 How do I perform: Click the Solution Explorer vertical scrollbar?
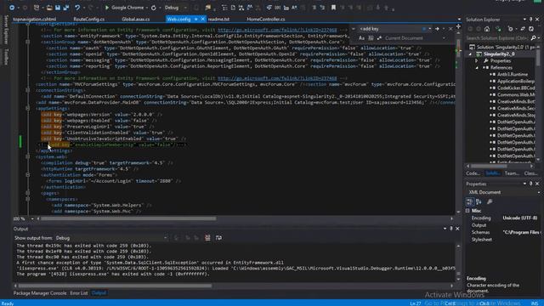(x=538, y=58)
